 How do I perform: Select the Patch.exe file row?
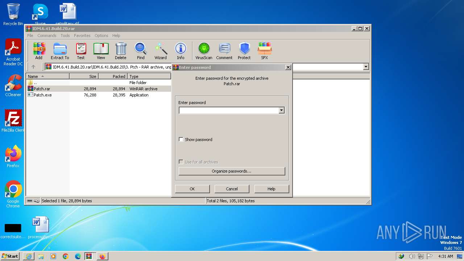[x=99, y=95]
